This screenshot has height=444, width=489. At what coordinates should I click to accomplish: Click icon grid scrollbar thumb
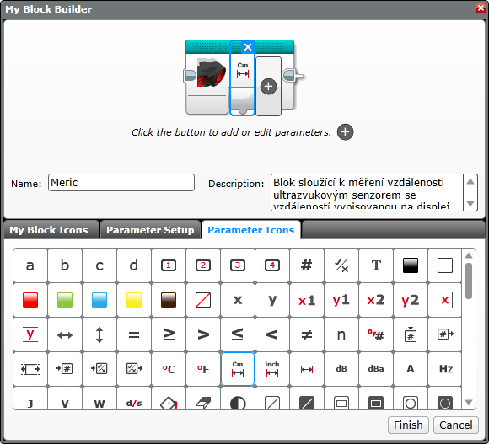click(x=469, y=281)
